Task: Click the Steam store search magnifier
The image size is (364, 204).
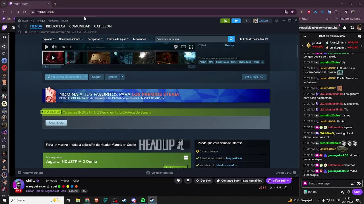Action: pos(231,39)
